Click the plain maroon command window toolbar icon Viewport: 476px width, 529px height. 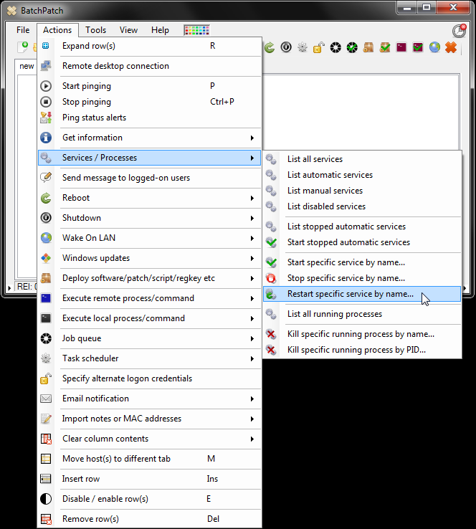[x=401, y=47]
